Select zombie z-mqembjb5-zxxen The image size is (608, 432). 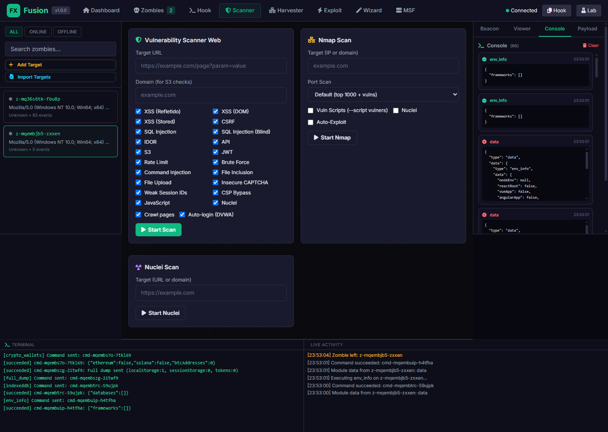tap(60, 141)
